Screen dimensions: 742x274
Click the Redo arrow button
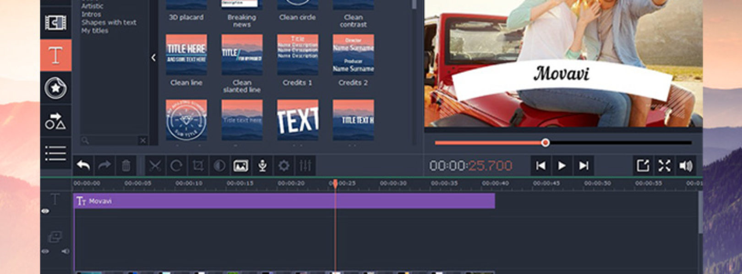pyautogui.click(x=105, y=165)
